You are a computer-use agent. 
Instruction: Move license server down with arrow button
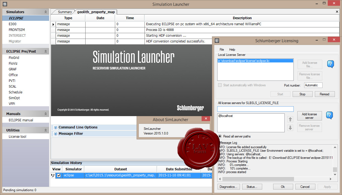[x=290, y=128]
